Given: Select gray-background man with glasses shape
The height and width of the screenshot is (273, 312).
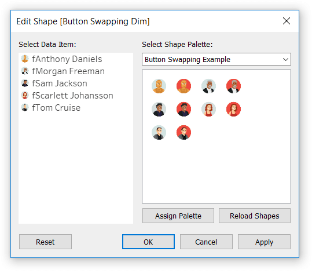Looking at the screenshot, I should click(x=159, y=109).
